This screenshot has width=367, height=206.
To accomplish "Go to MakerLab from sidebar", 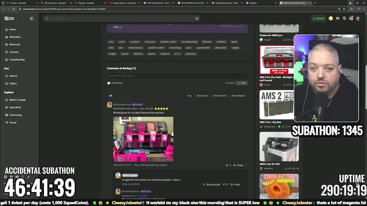I will (x=12, y=44).
